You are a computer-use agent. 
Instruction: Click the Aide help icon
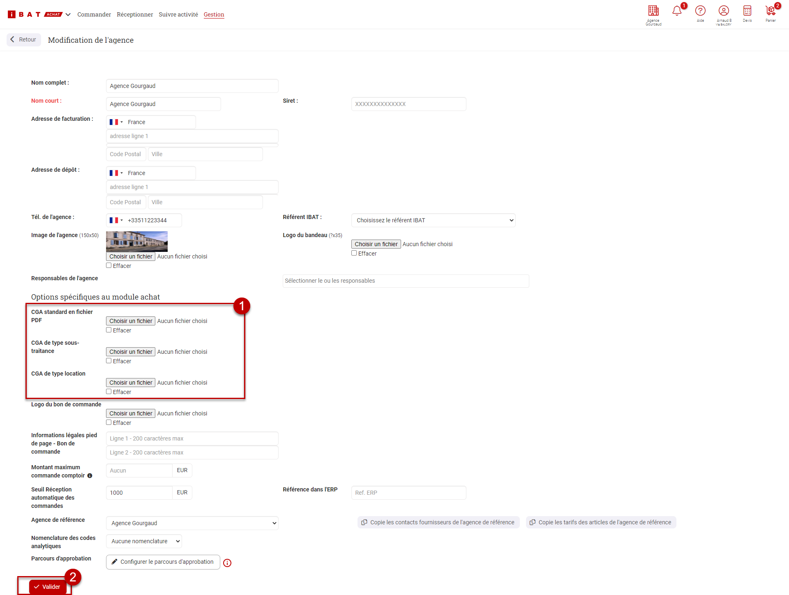point(700,11)
